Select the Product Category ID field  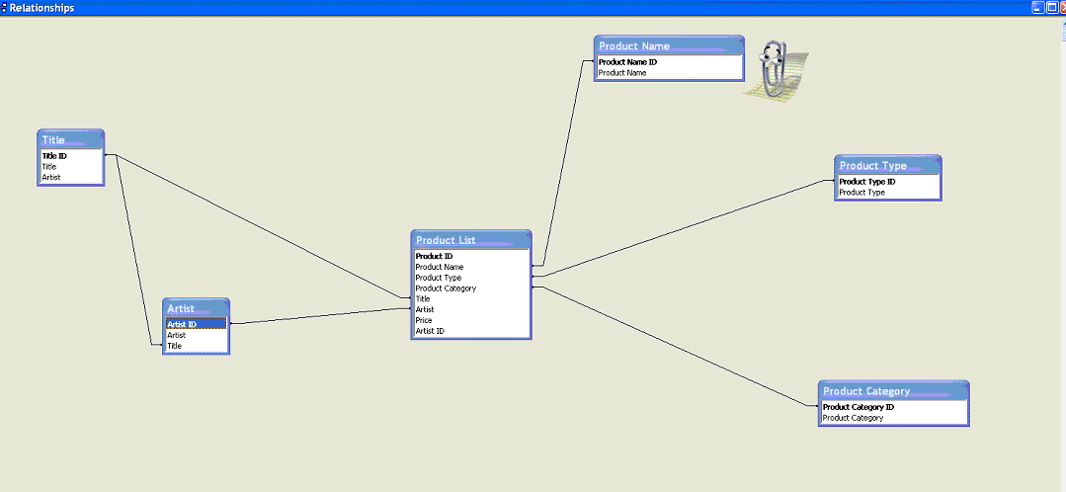click(x=893, y=407)
